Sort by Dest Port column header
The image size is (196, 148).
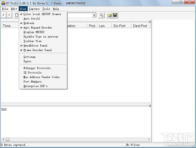(x=141, y=26)
